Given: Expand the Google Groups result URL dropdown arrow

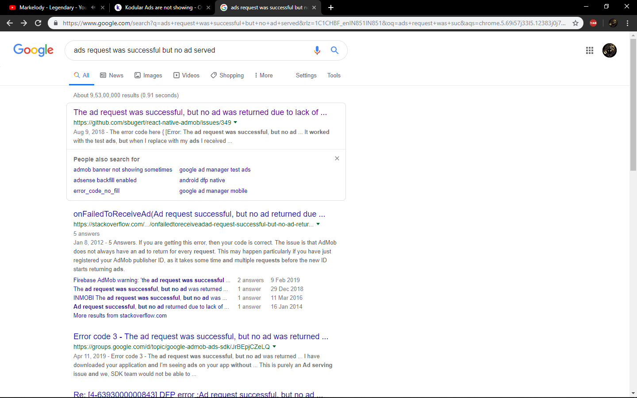Looking at the screenshot, I should click(274, 347).
